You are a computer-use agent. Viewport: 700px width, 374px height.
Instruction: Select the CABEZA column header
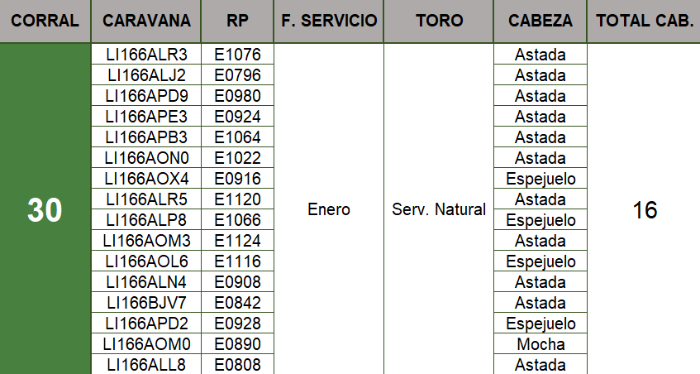[x=540, y=21]
